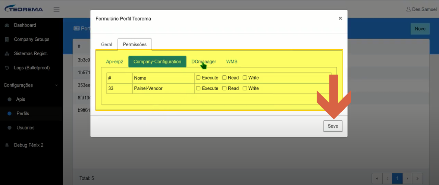Go to the previous page
The image size is (439, 185).
click(387, 178)
